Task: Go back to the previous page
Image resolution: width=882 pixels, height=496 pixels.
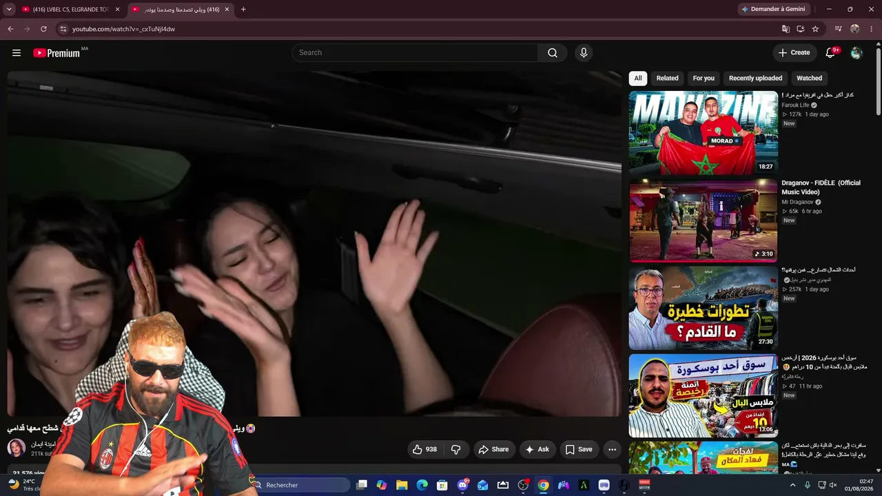Action: (x=10, y=29)
